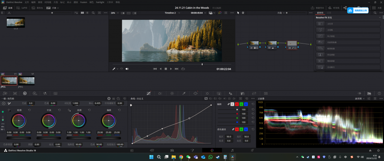This screenshot has height=161, width=384.
Task: Open the Power Window palette
Action: point(195,93)
